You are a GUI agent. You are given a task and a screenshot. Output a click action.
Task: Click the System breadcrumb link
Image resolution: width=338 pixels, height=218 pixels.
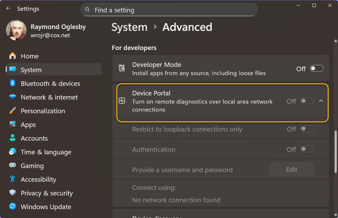coord(129,27)
